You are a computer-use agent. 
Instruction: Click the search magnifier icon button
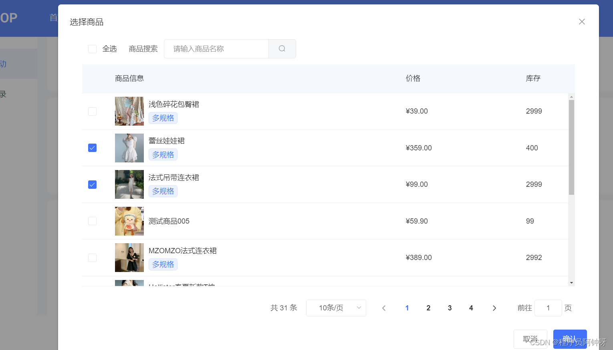coord(282,49)
